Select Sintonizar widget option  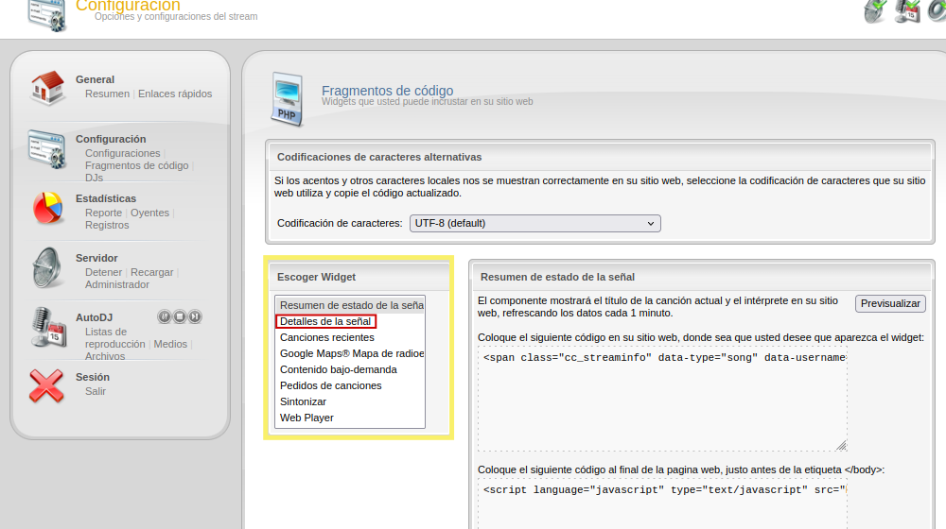coord(303,401)
